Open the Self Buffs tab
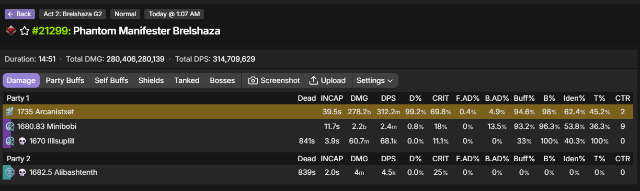Viewport: 640px width, 191px height. click(x=111, y=80)
